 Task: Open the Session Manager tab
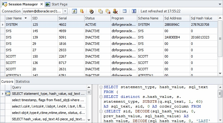click(23, 4)
